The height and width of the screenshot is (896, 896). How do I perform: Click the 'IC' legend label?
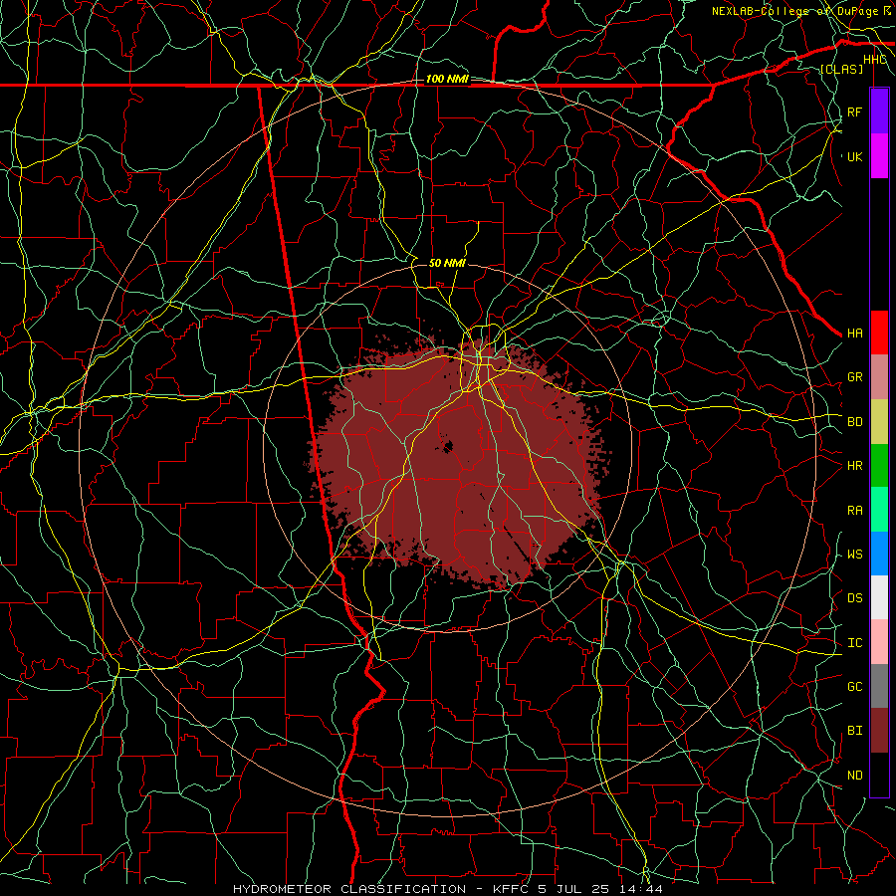(854, 643)
